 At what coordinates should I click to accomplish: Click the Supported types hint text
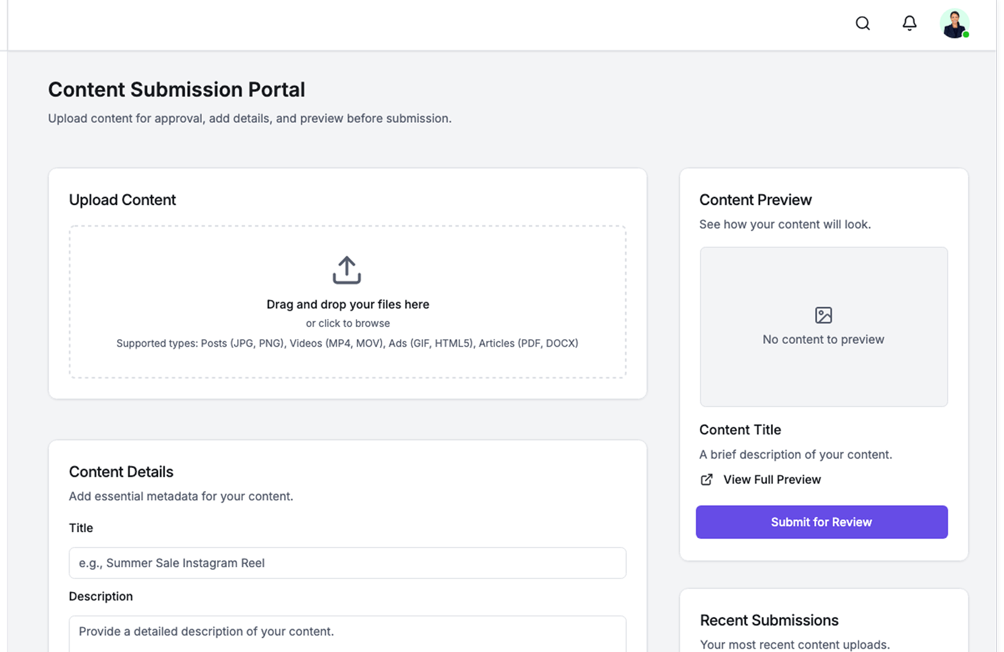347,343
